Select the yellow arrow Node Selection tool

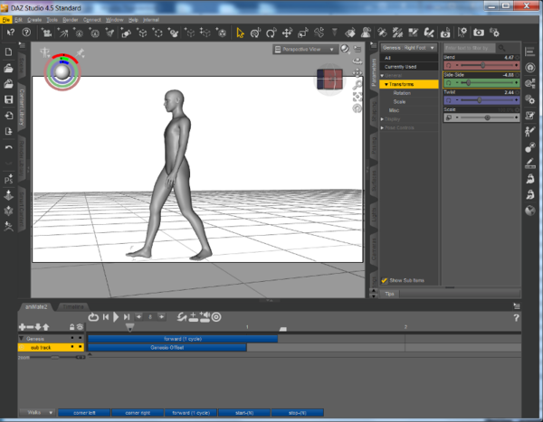click(241, 33)
